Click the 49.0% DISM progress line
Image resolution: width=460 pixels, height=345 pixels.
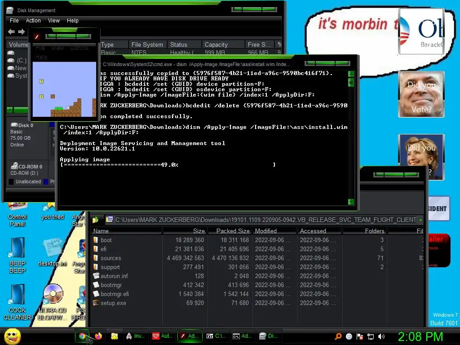pos(168,165)
